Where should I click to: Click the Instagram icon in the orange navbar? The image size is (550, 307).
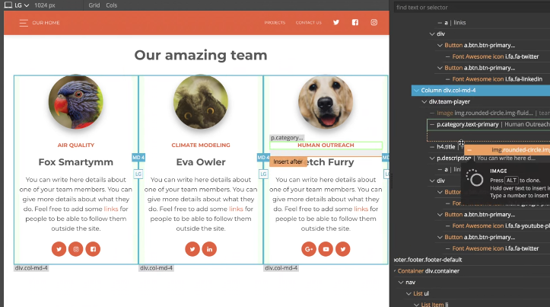pyautogui.click(x=374, y=23)
